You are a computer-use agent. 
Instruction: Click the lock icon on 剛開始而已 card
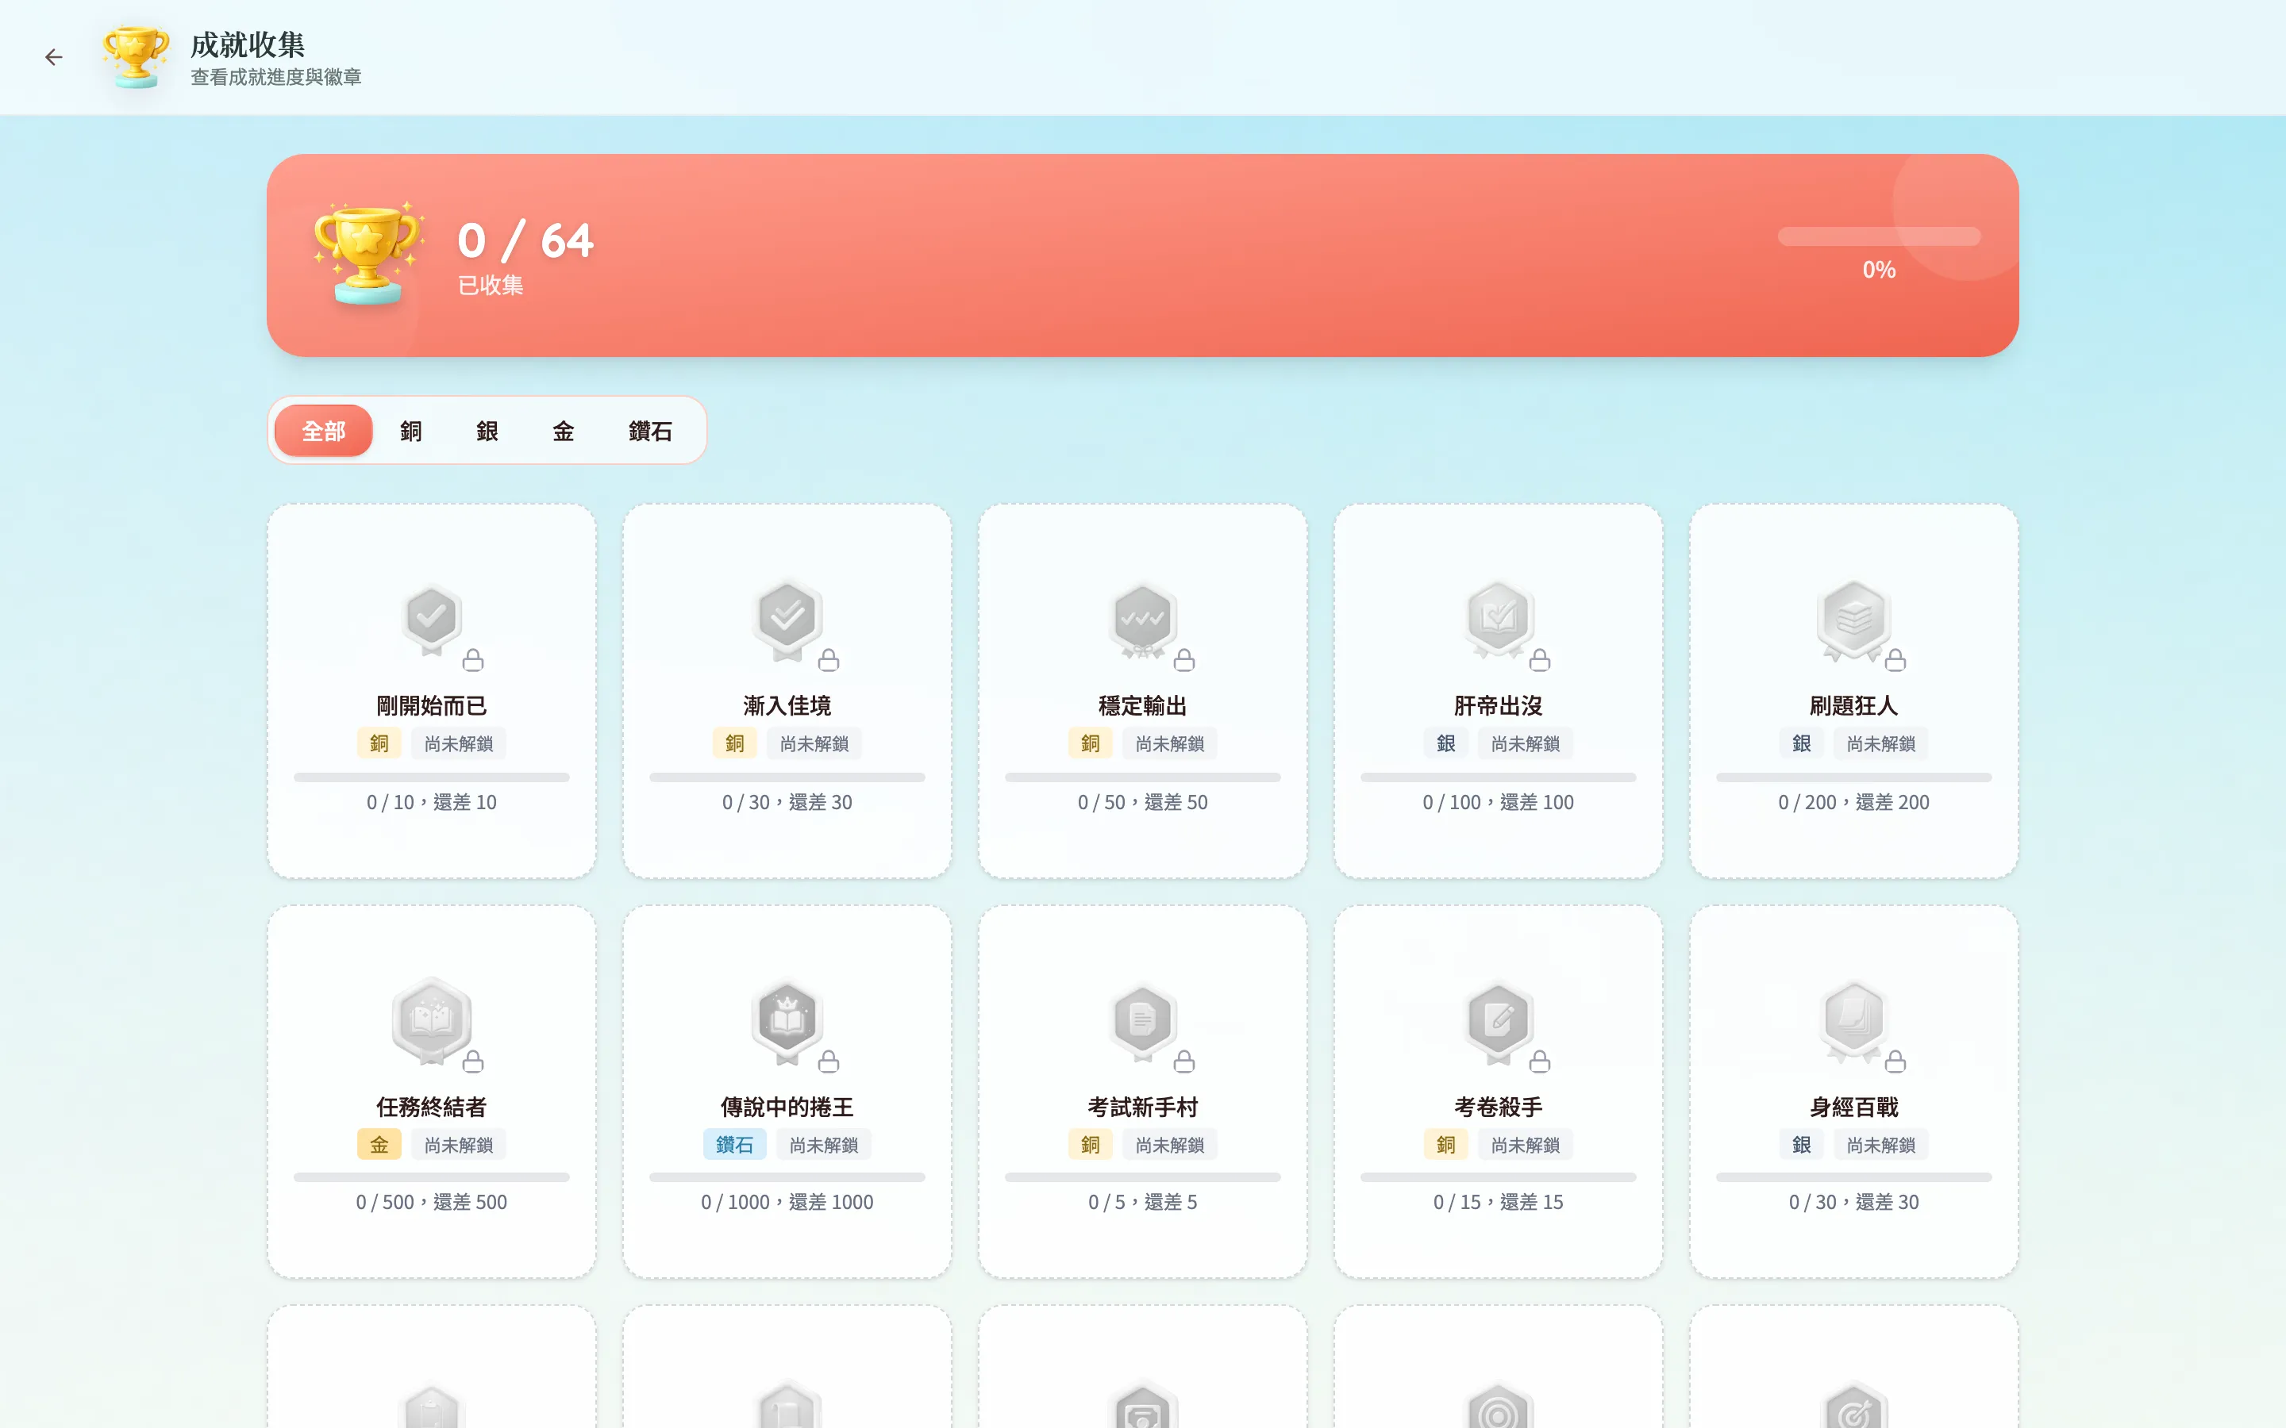tap(473, 660)
